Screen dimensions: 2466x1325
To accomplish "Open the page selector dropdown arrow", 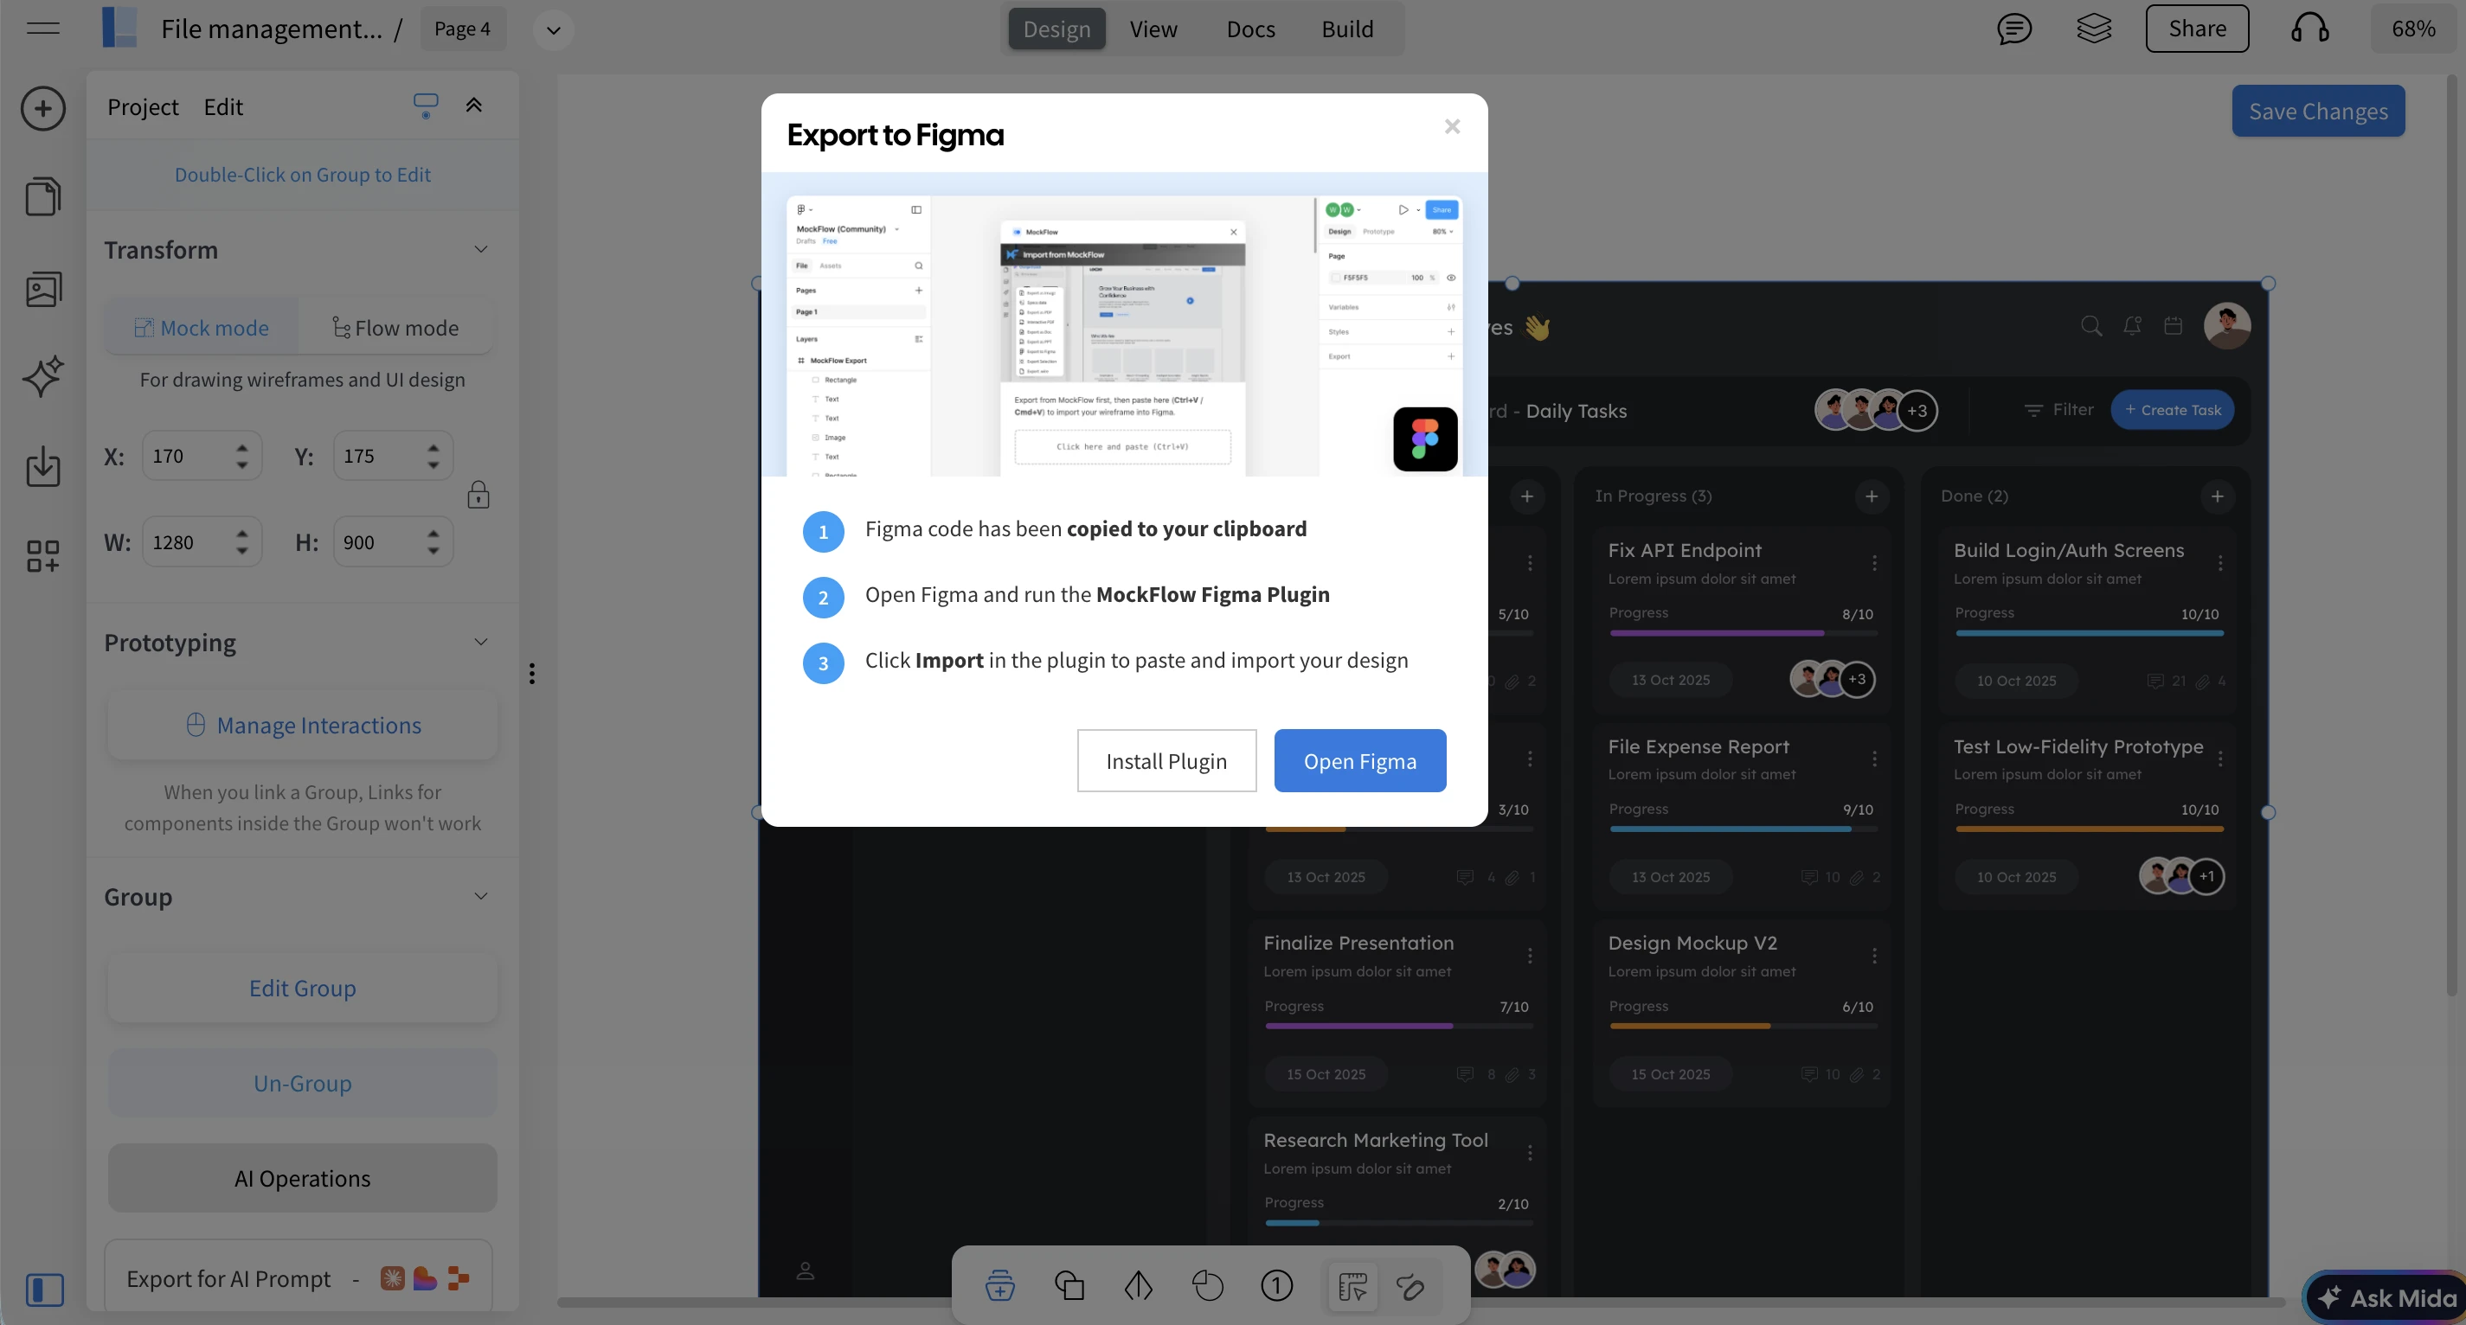I will pyautogui.click(x=552, y=29).
